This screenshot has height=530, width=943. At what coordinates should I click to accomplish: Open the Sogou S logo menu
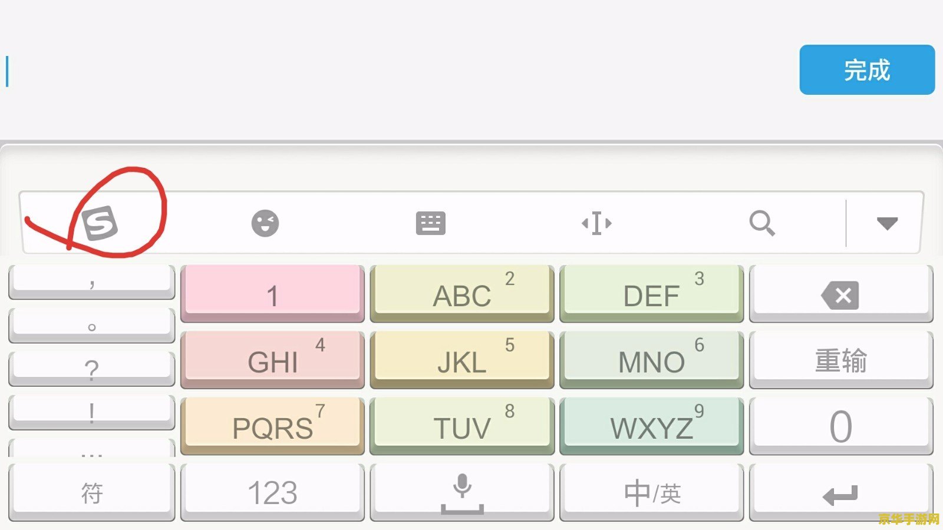click(x=100, y=223)
